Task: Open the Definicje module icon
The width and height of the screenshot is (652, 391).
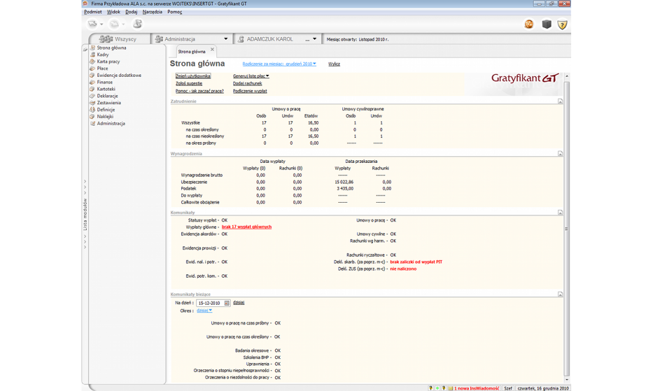Action: [93, 109]
